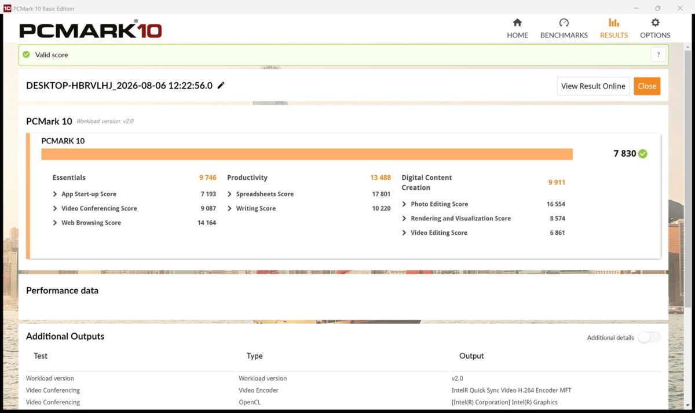The image size is (695, 413).
Task: Click the Digital Content Creation heading
Action: pos(427,182)
